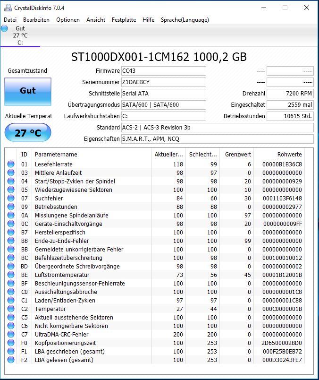Select the Wiederzugewiesene Sektoren parameter name
Viewport: 319px width, 380px height.
pyautogui.click(x=74, y=190)
